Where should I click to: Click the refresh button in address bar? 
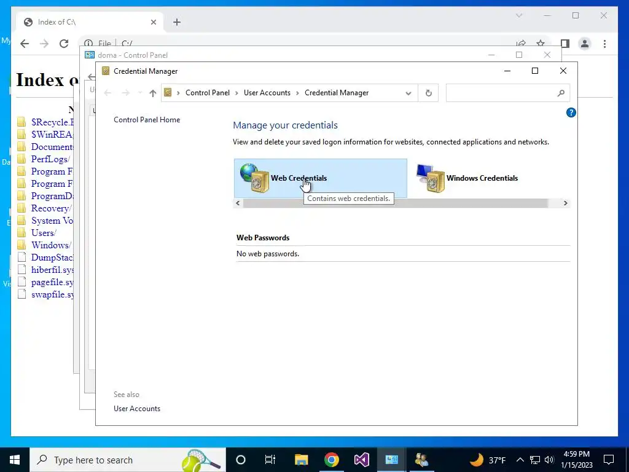(428, 93)
